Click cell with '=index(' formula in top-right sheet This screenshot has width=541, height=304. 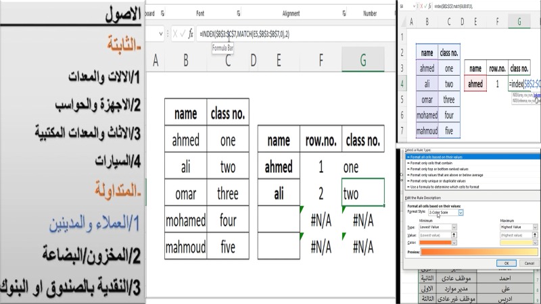(524, 84)
